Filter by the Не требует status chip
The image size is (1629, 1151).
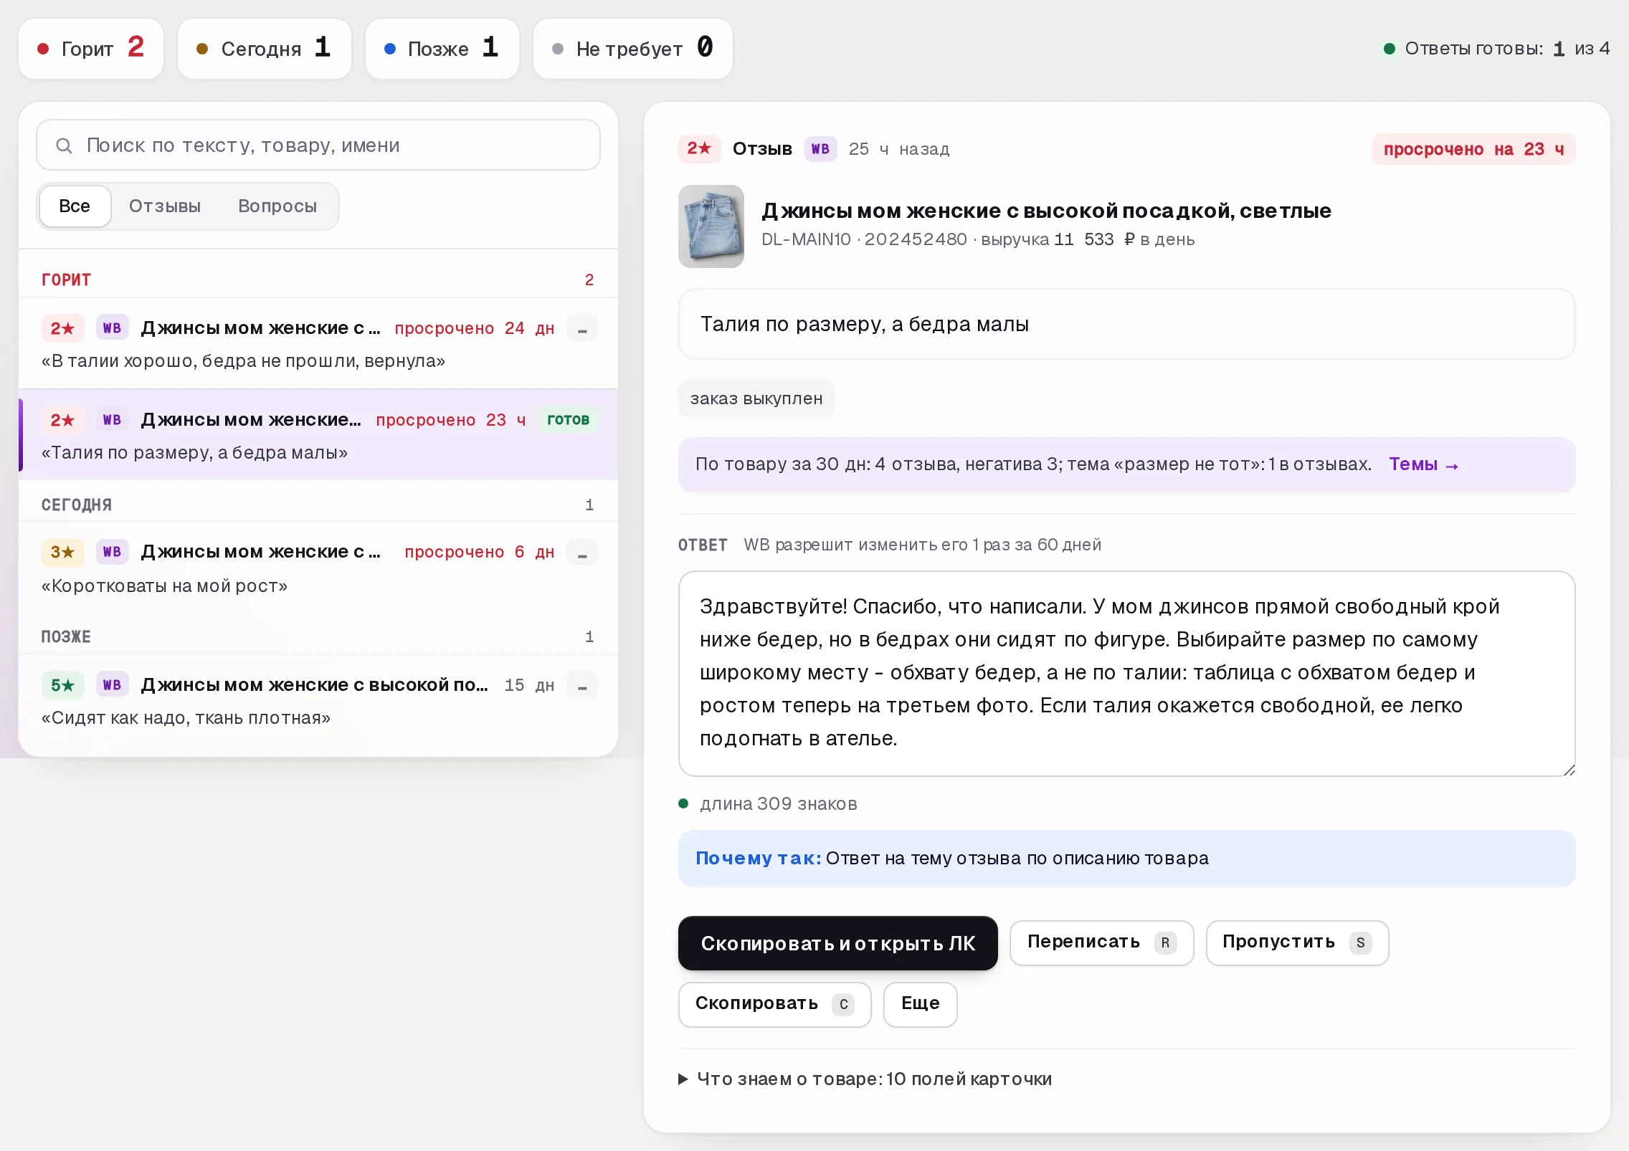pos(632,49)
